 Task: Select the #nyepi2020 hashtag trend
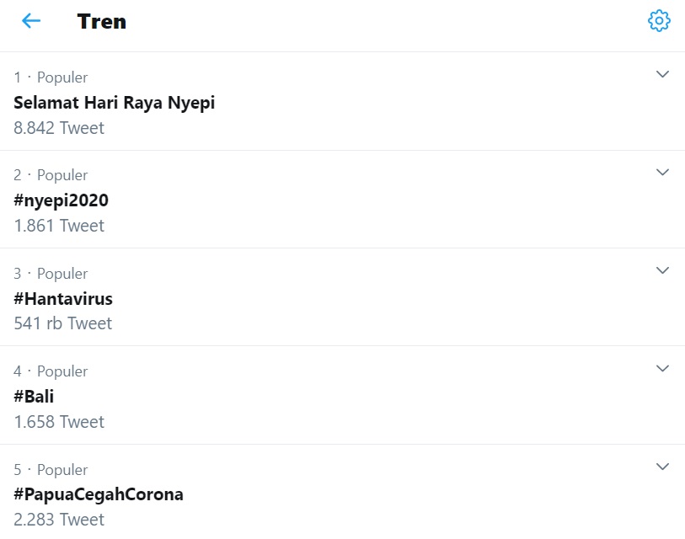[x=61, y=201]
